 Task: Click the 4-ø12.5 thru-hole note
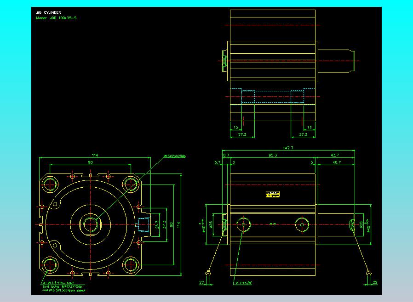click(58, 283)
